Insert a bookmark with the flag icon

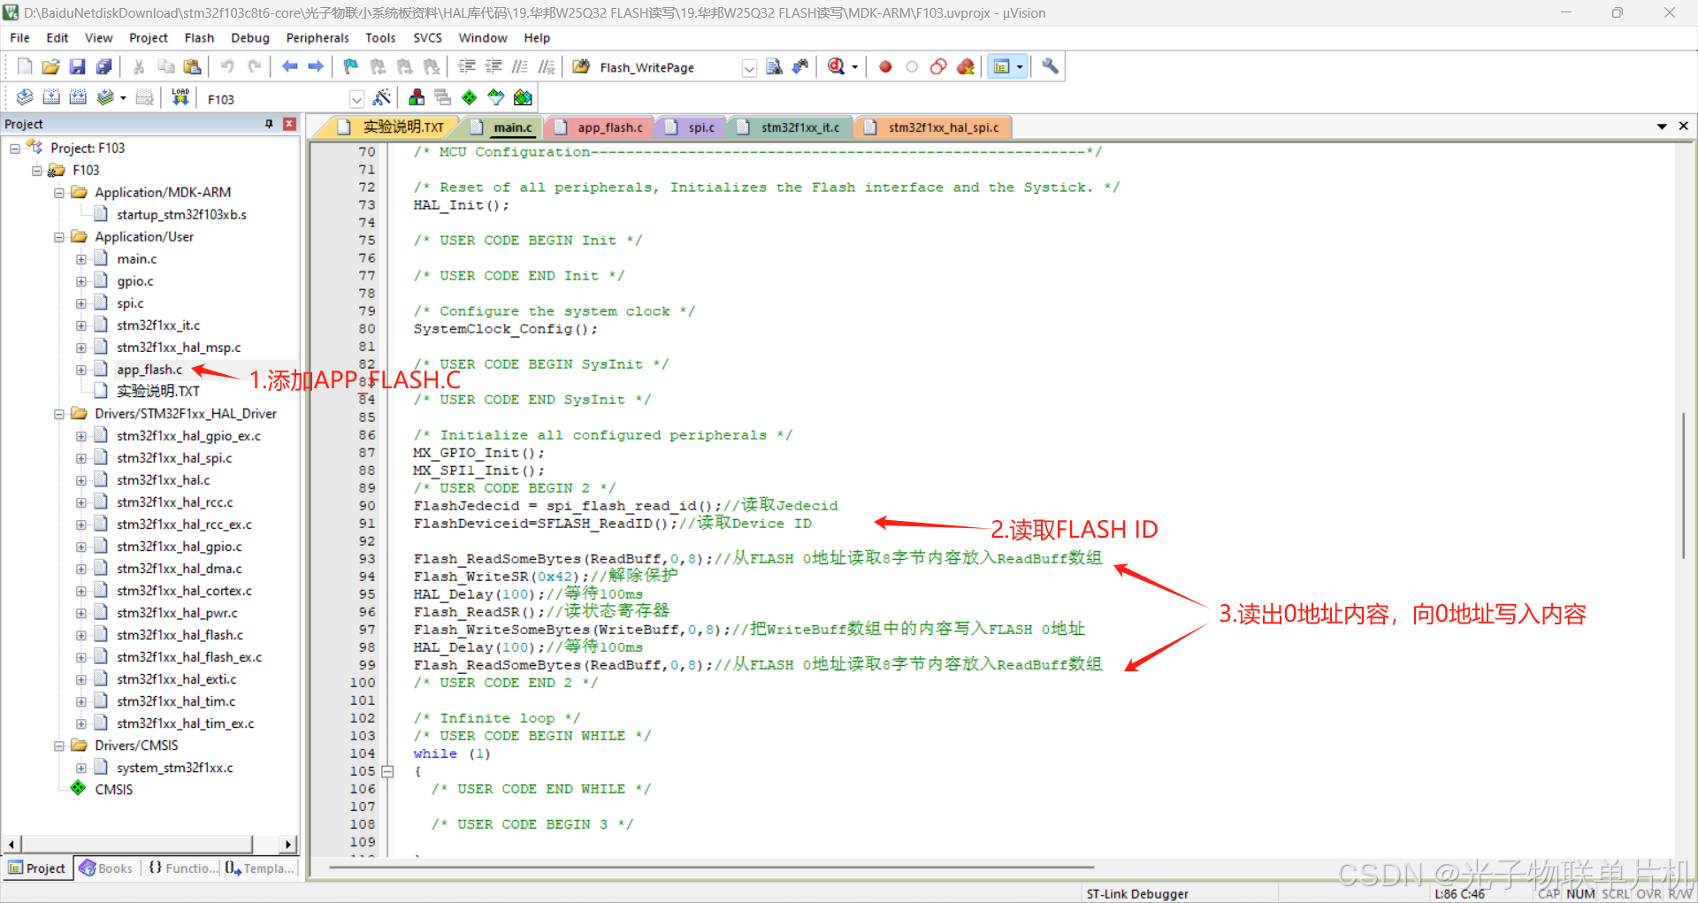(351, 67)
